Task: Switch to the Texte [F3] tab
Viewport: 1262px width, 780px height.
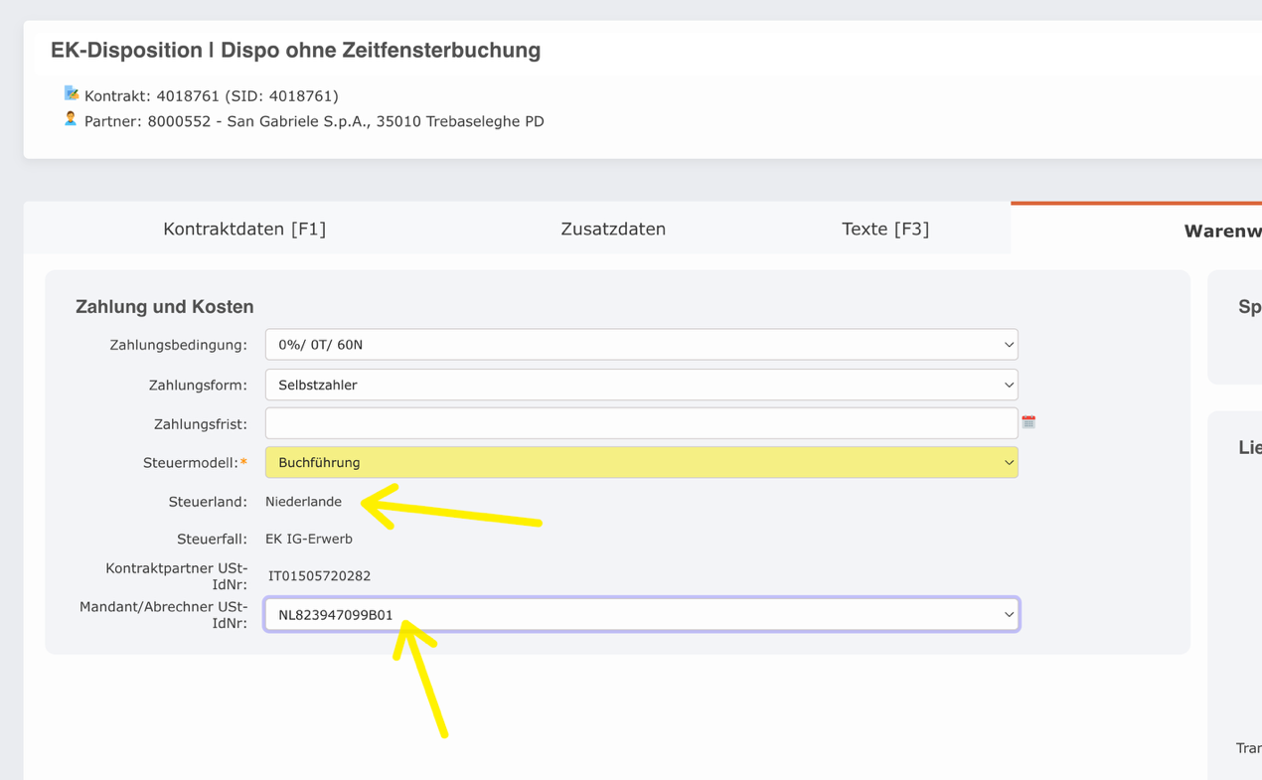Action: pos(884,229)
